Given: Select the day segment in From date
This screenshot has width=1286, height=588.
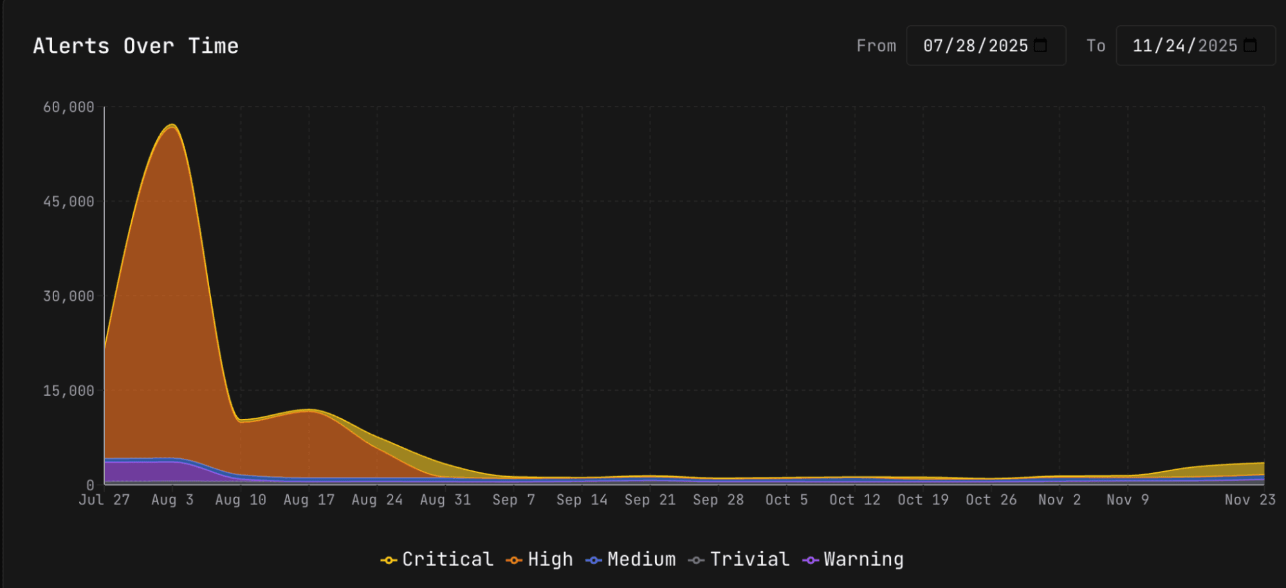Looking at the screenshot, I should click(x=964, y=46).
